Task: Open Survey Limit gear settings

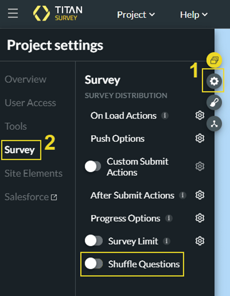Action: 200,241
